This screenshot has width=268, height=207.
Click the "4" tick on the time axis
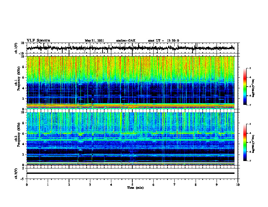(x=111, y=185)
